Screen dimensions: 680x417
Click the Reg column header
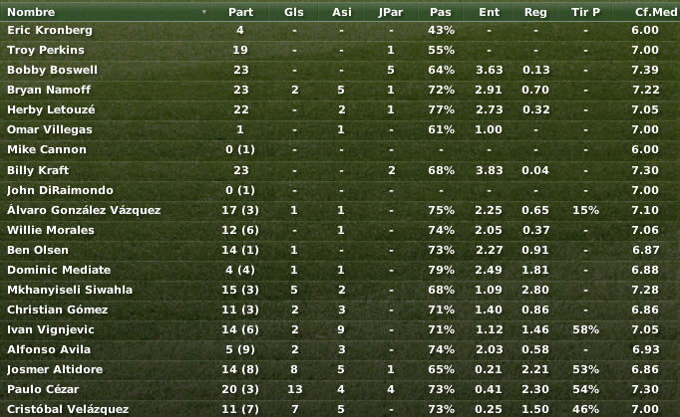pyautogui.click(x=535, y=12)
